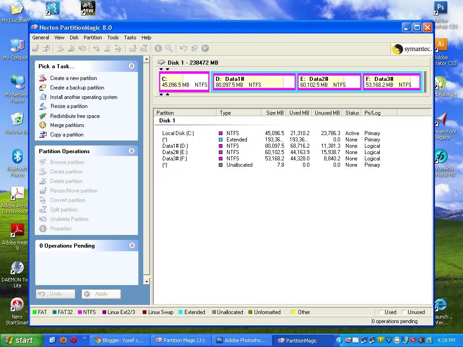Viewport: 463px width, 347px height.
Task: Open the Partition menu
Action: (x=93, y=38)
